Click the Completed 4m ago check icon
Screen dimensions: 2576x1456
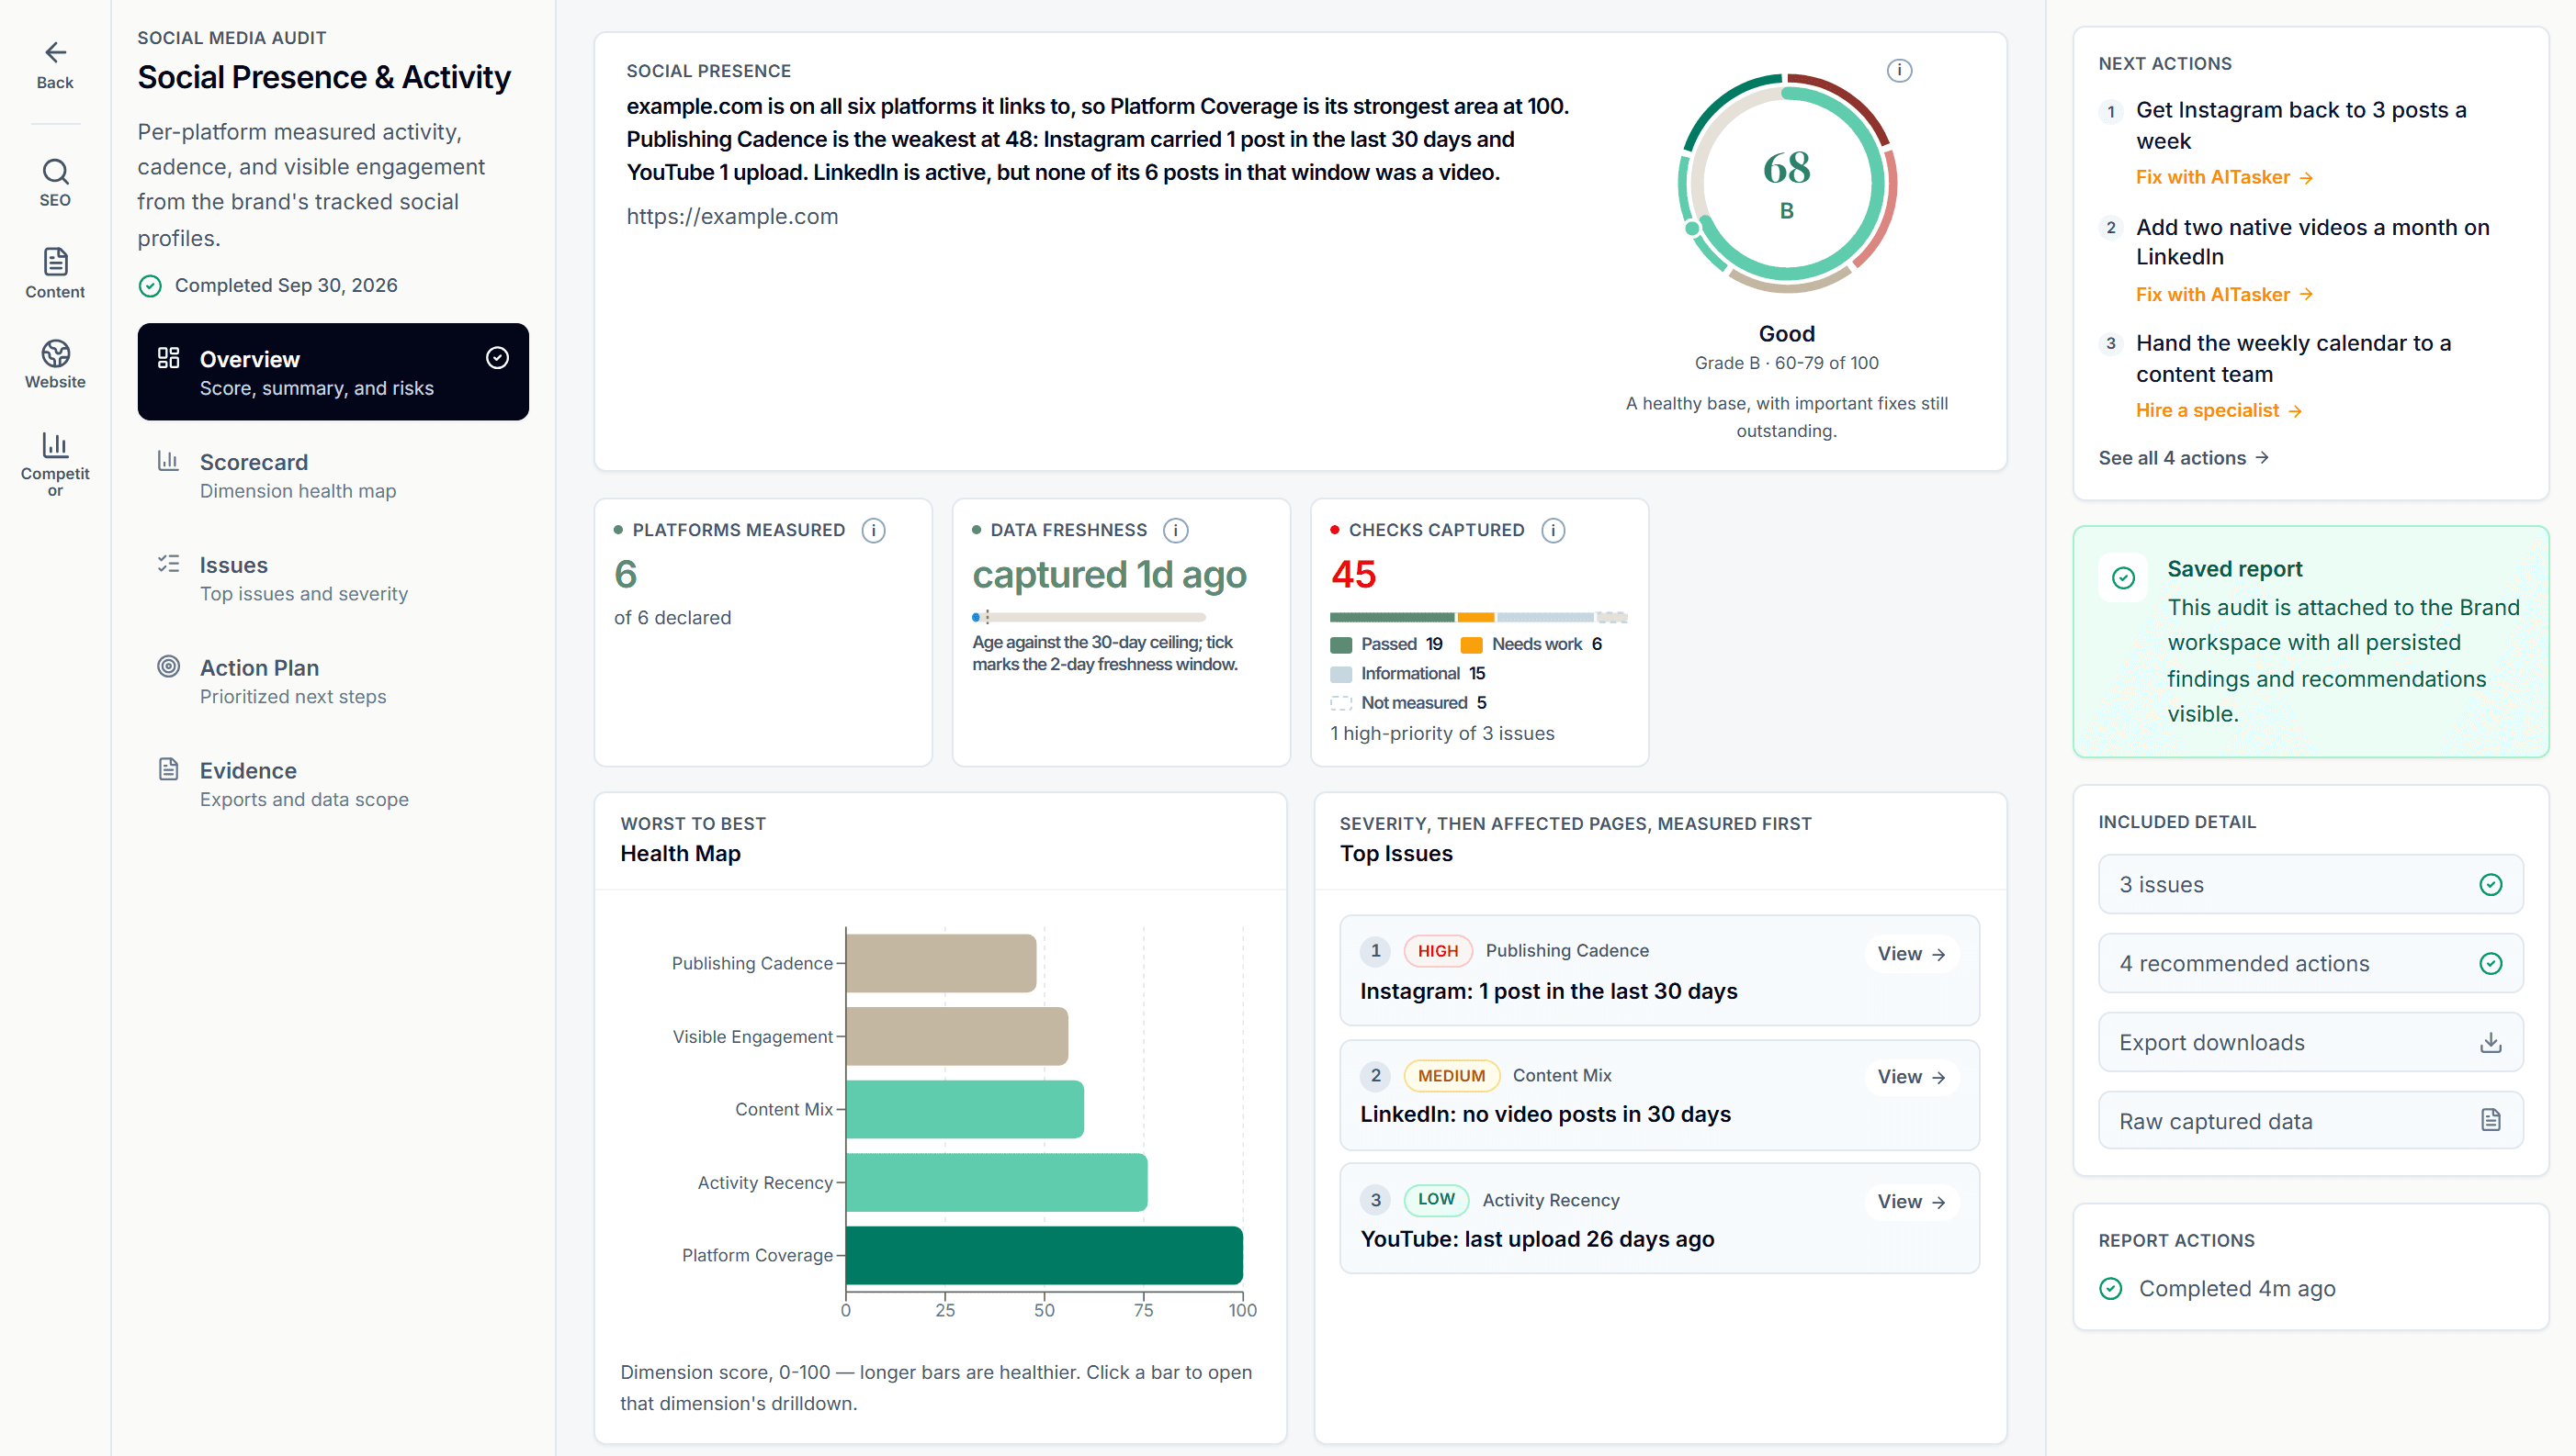tap(2110, 1288)
